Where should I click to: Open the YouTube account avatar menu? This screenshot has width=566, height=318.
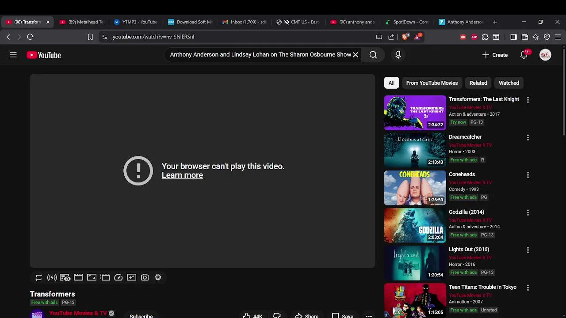pos(545,55)
